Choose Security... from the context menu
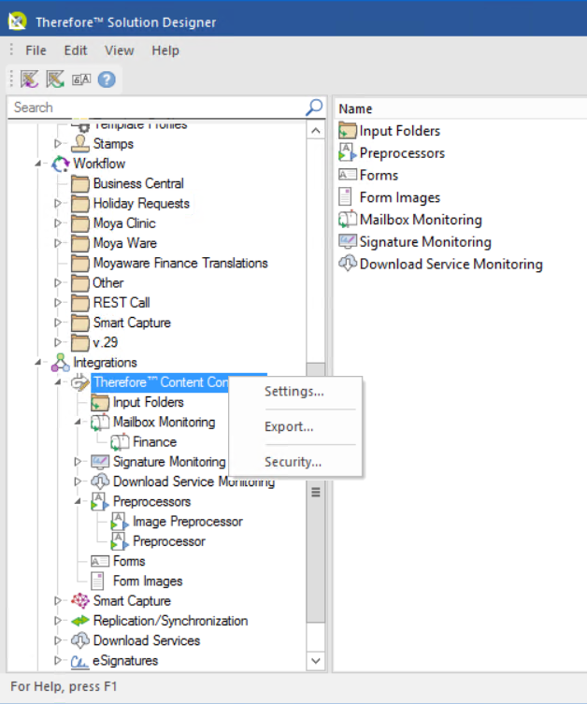This screenshot has height=704, width=587. [294, 462]
